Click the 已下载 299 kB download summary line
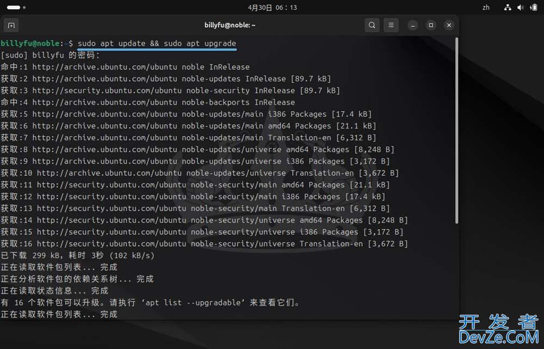 pos(78,255)
